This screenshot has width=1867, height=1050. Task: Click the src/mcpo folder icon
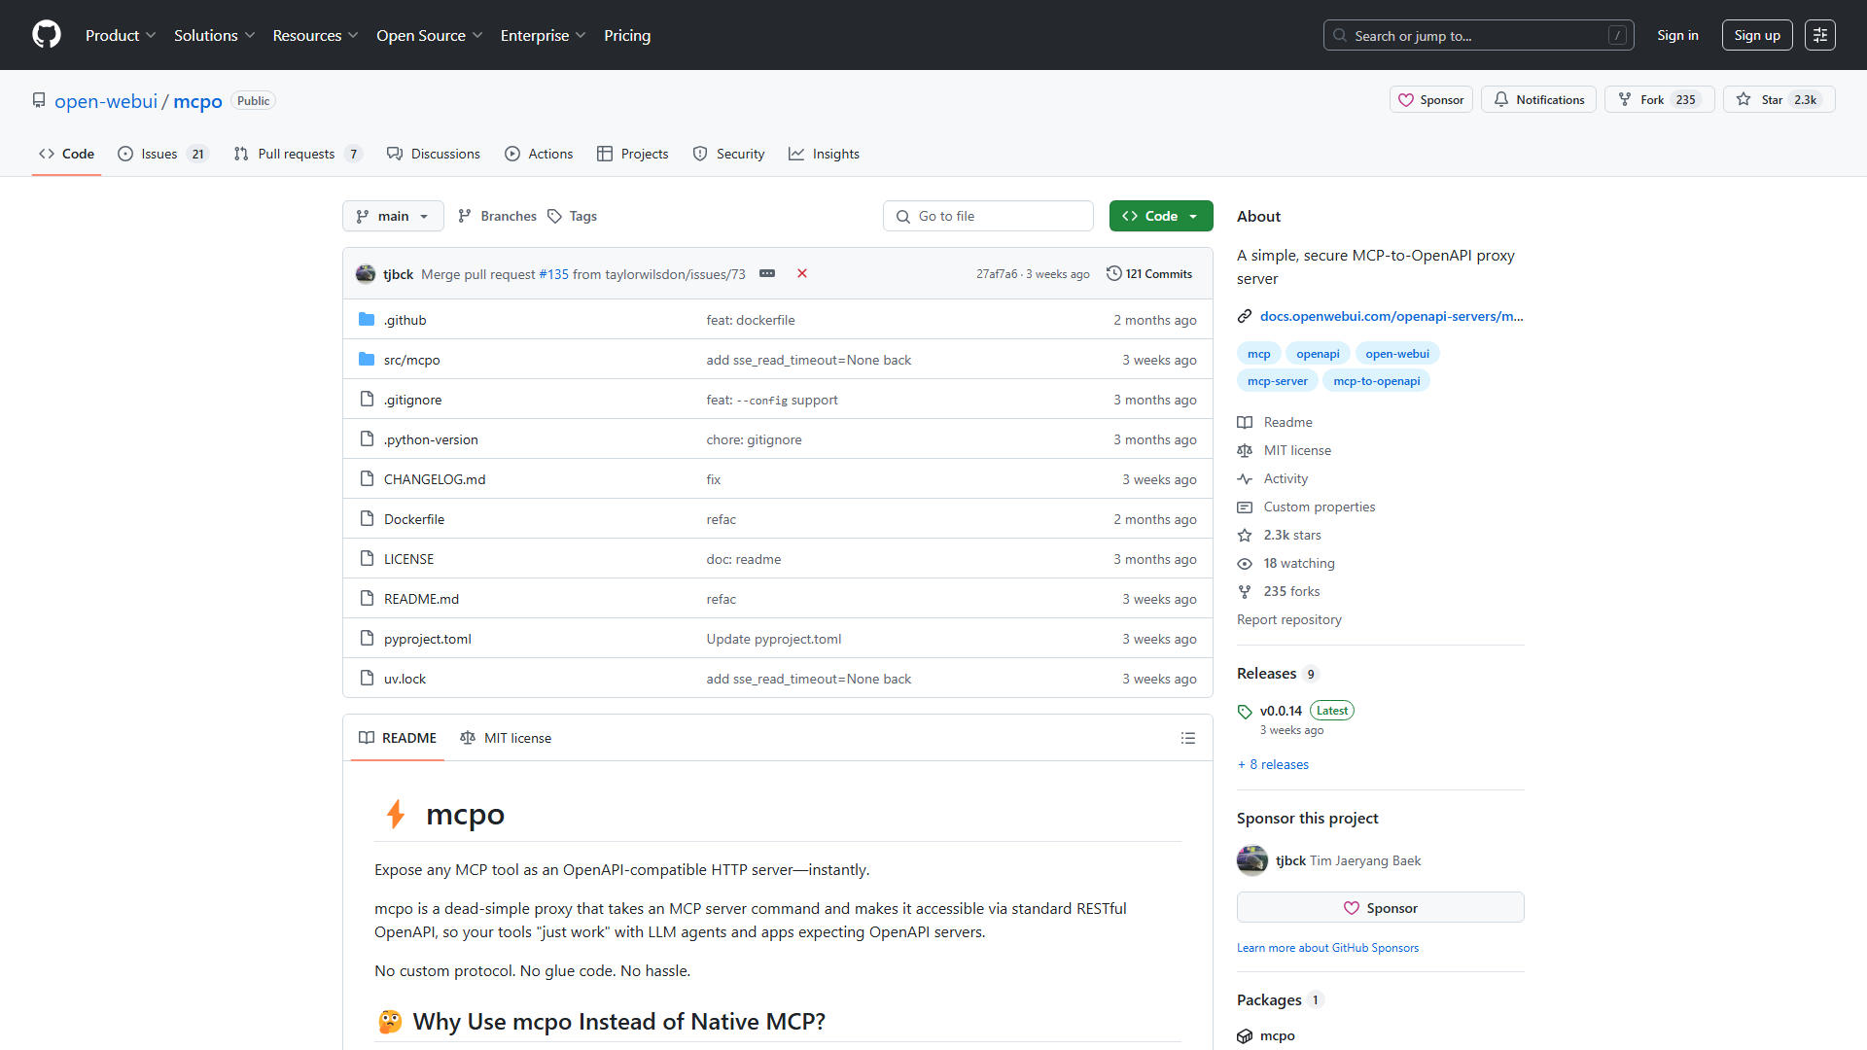[x=367, y=360]
